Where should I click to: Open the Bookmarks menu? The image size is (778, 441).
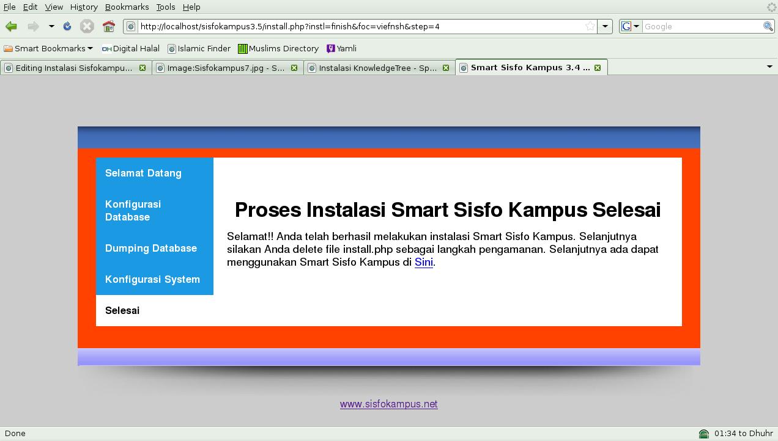[127, 7]
